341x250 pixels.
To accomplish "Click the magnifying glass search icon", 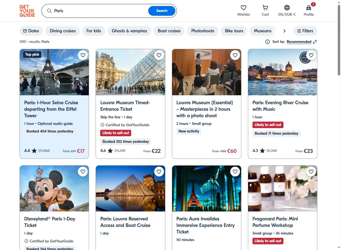I will (x=49, y=11).
